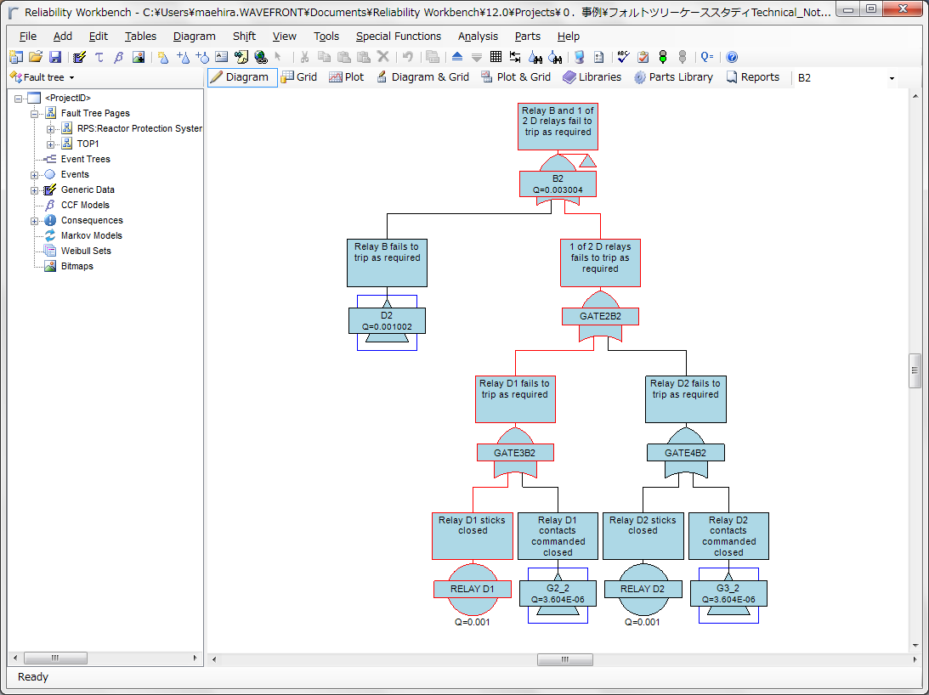Image resolution: width=929 pixels, height=695 pixels.
Task: Open the Parts Library tab
Action: pos(674,77)
